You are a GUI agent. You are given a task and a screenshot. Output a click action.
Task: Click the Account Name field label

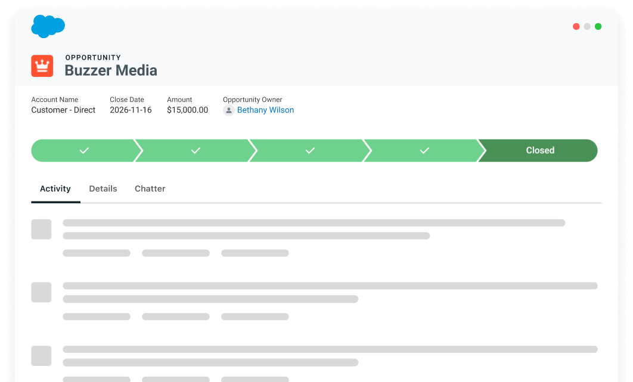pyautogui.click(x=54, y=100)
